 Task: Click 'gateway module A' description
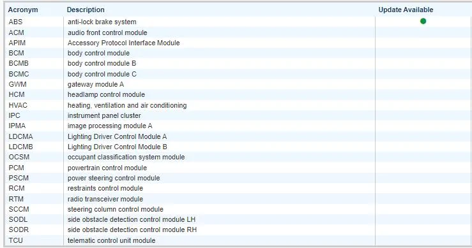pos(95,84)
